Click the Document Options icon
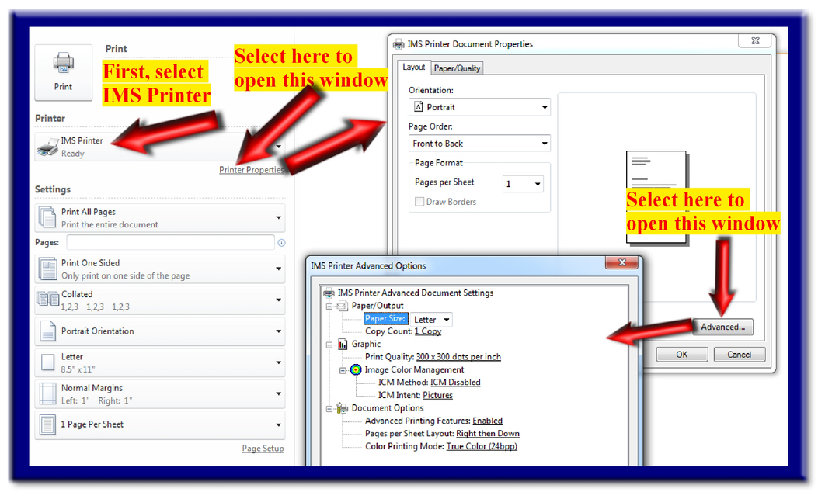Screen dimensions: 825x499 tap(343, 408)
